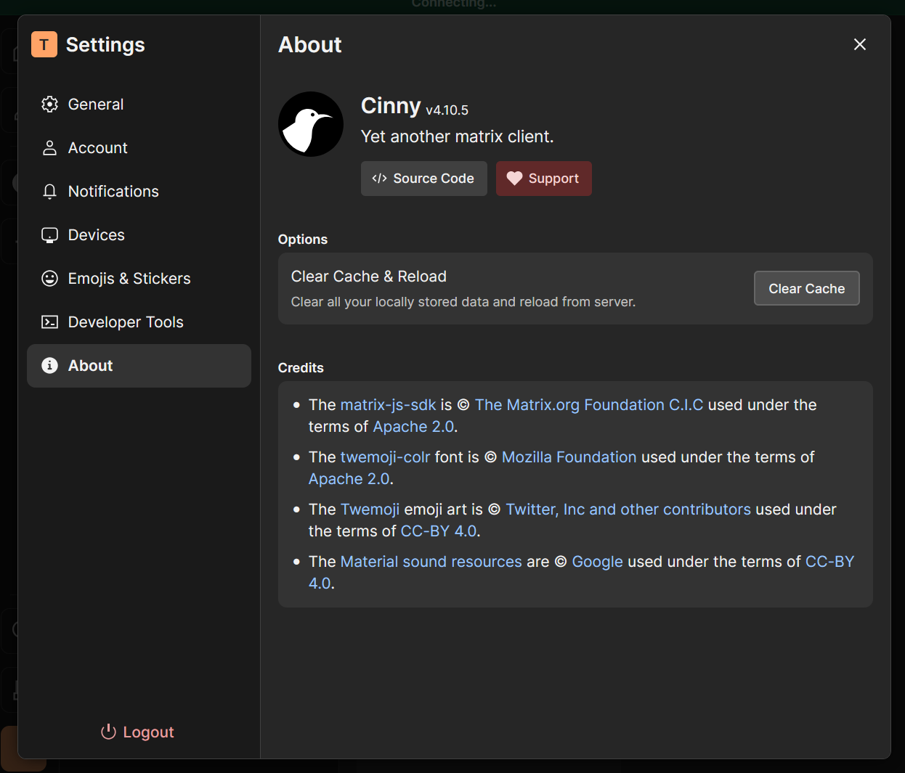This screenshot has height=773, width=905.
Task: Click the General gear icon
Action: (49, 105)
